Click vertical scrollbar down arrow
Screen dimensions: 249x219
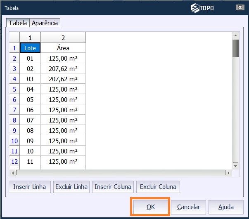[x=235, y=165]
